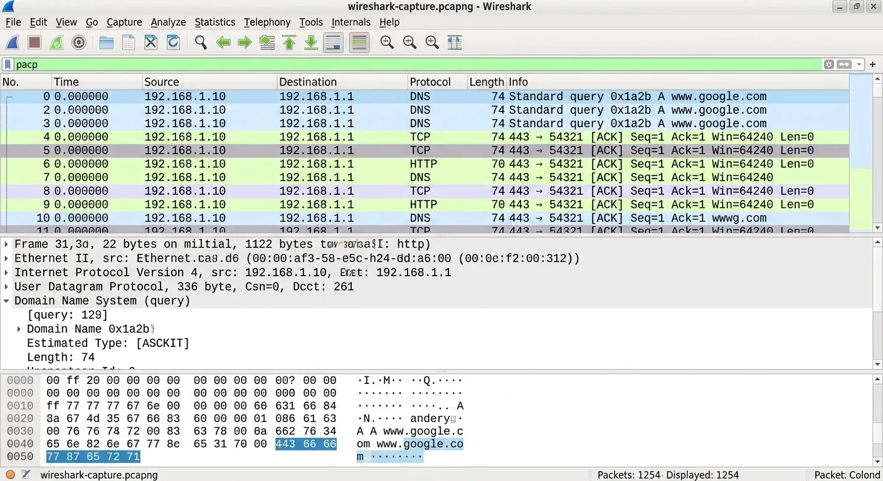This screenshot has width=883, height=481.
Task: Stop the running capture with the red square
Action: 34,43
